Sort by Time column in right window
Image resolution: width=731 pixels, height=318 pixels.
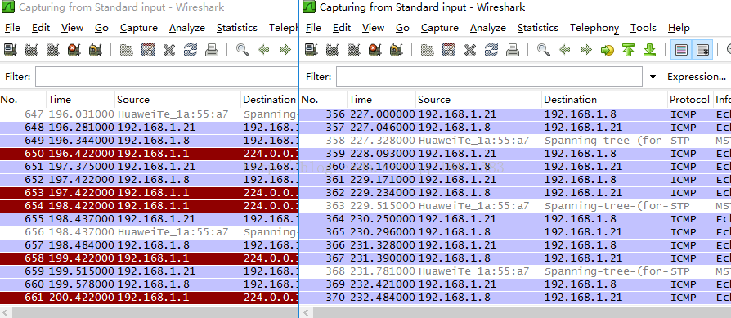381,99
